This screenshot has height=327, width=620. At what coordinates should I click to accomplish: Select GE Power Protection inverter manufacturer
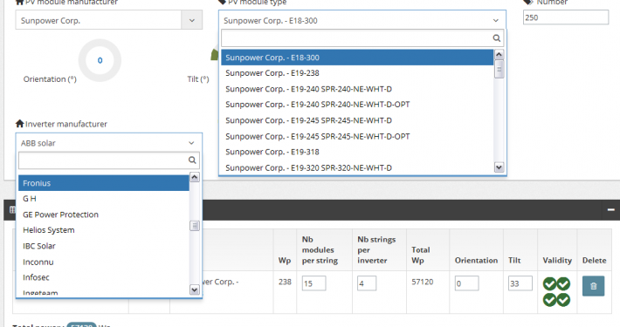coord(104,215)
